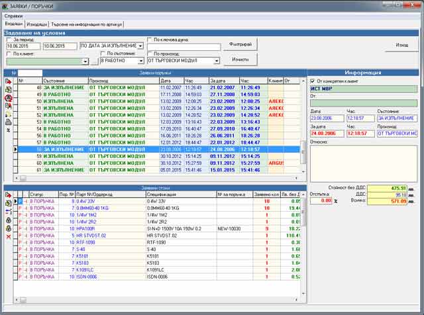The image size is (424, 315).
Task: Open the 'ОТ ТЪРГОВСКИ МОДУЛ' origin dropdown
Action: (216, 61)
